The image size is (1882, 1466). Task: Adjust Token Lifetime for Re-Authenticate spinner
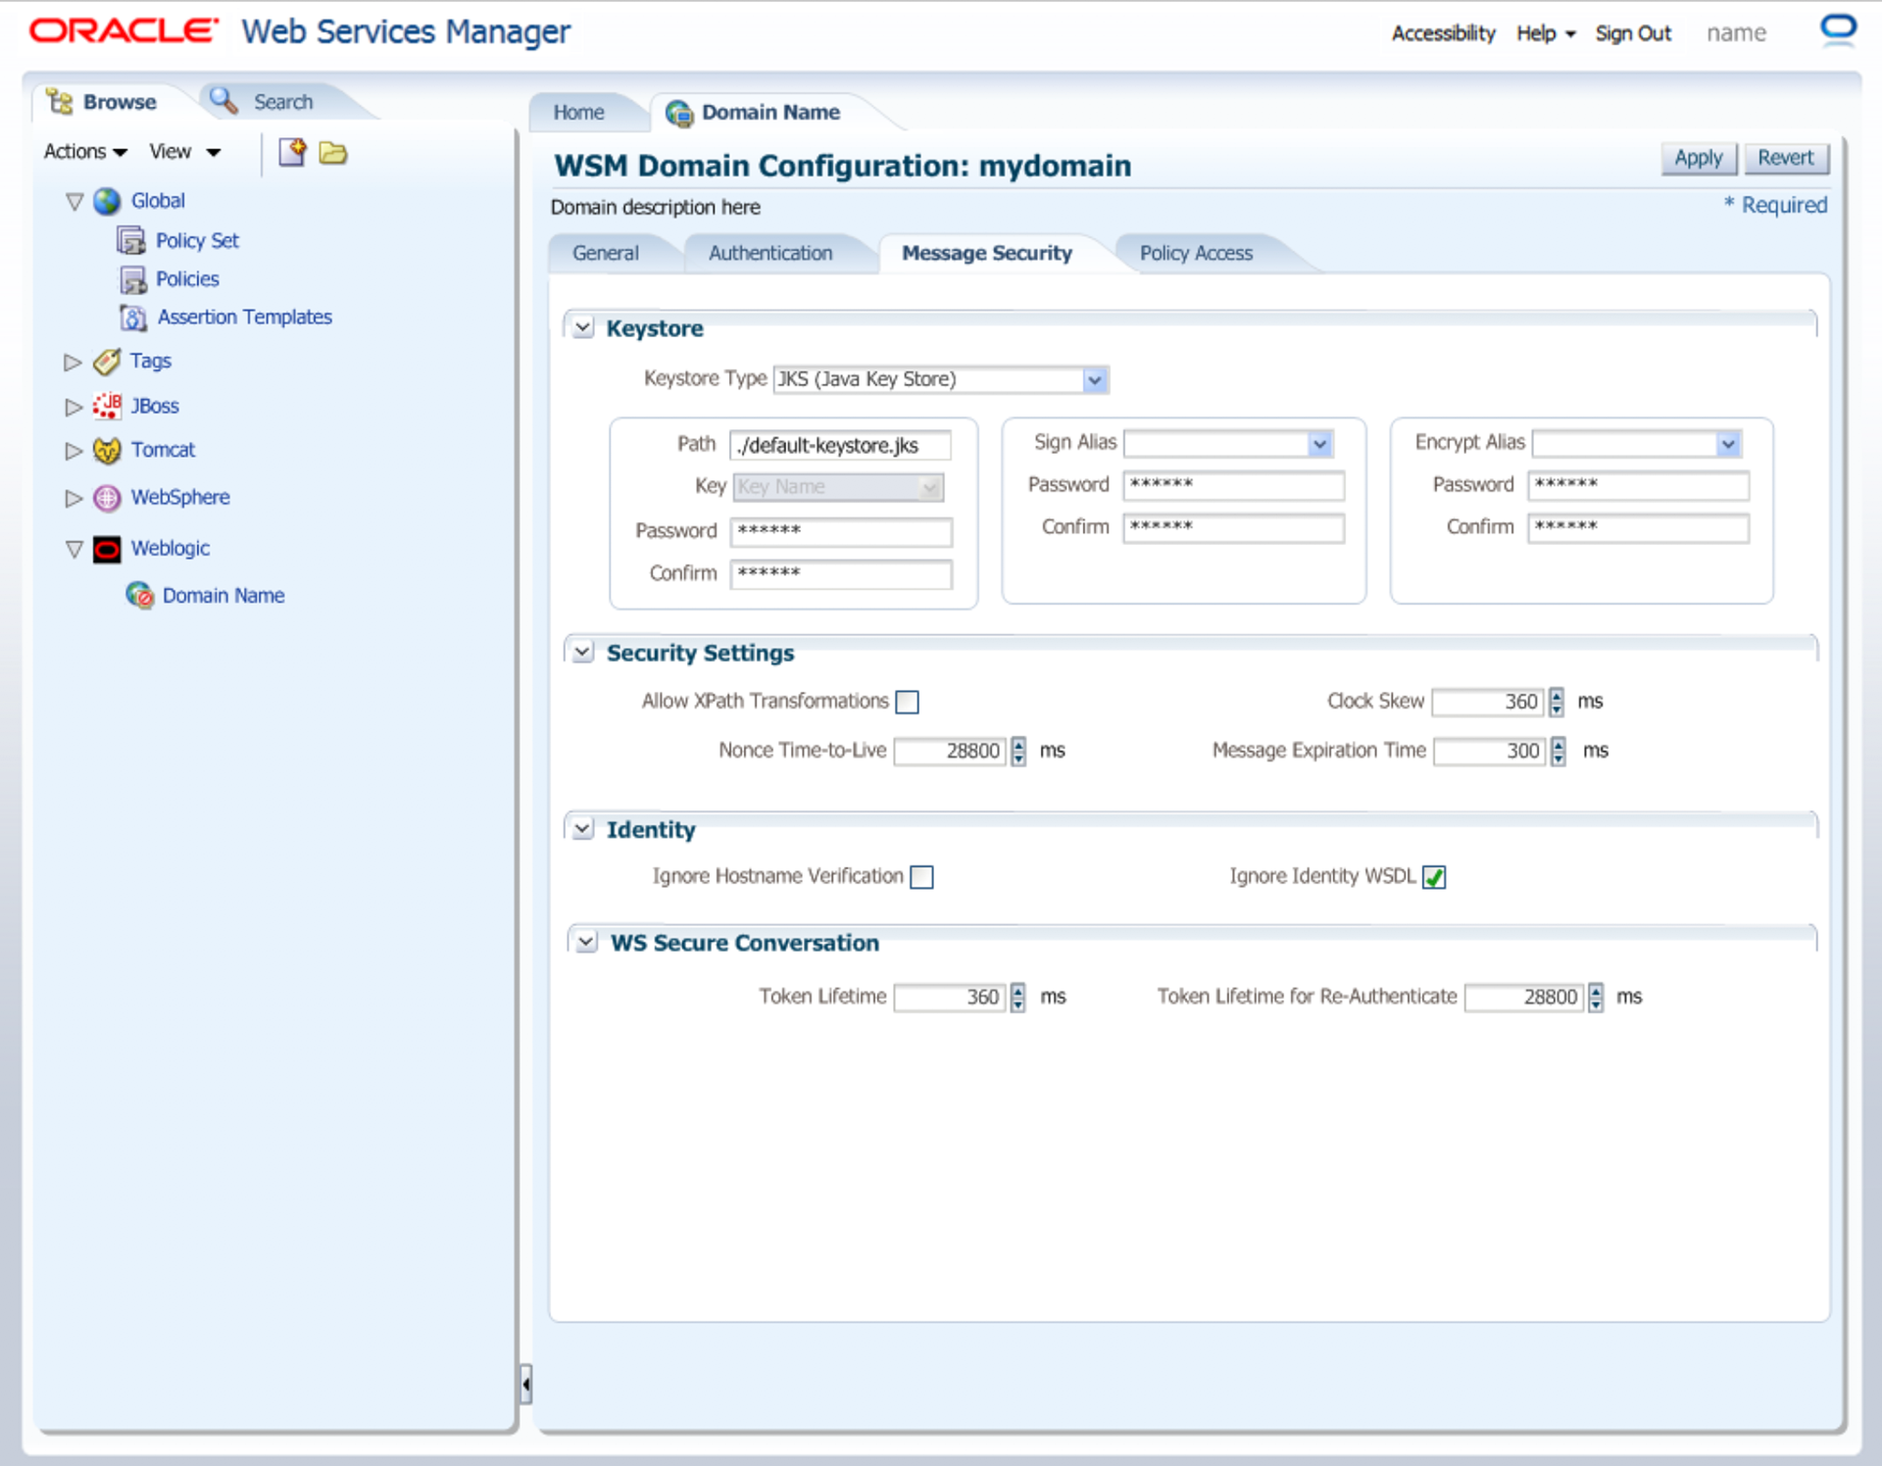(1597, 998)
